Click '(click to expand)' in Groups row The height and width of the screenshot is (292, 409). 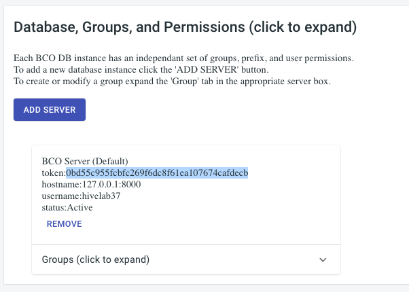[113, 259]
